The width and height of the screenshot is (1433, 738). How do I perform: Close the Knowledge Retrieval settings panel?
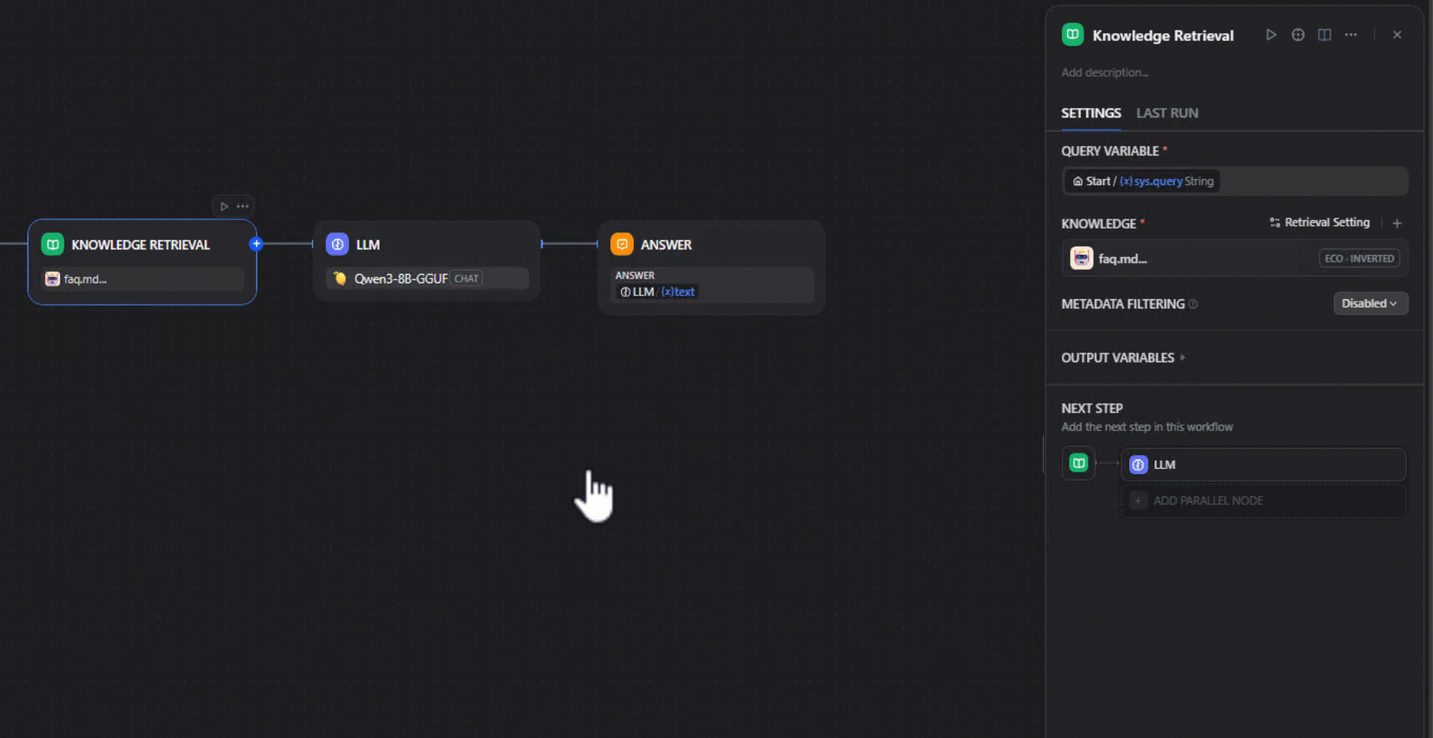click(x=1397, y=35)
